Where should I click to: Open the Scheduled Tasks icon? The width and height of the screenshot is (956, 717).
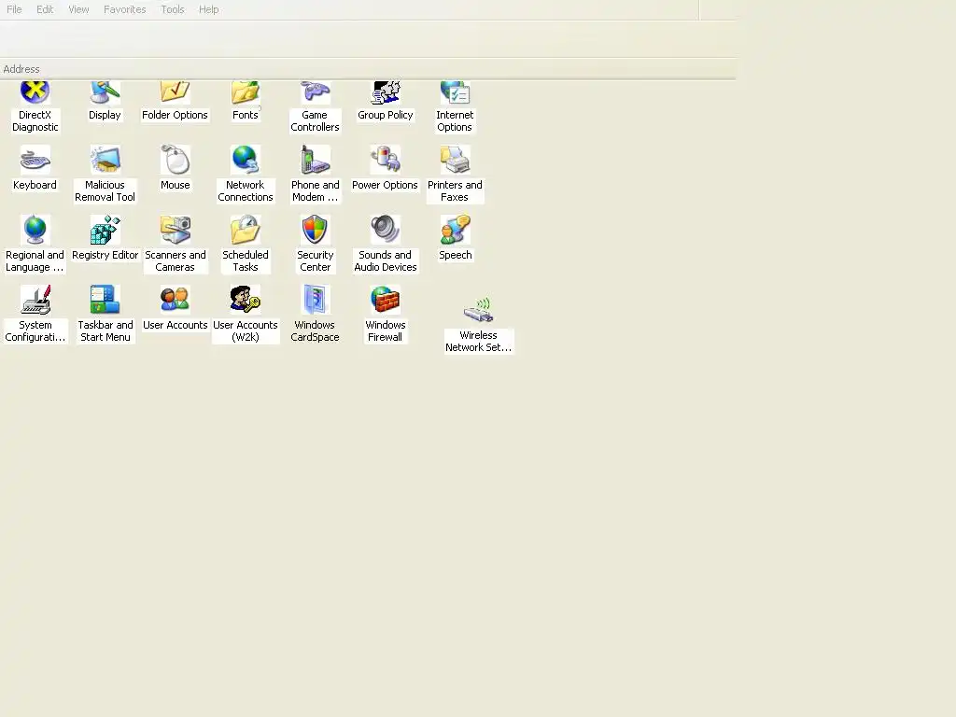pyautogui.click(x=246, y=230)
